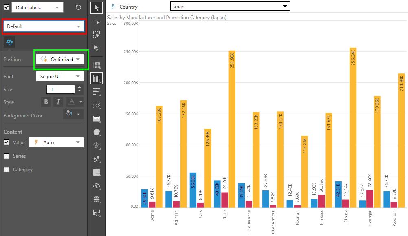Choose the line chart visualization
This screenshot has width=408, height=236.
[97, 105]
